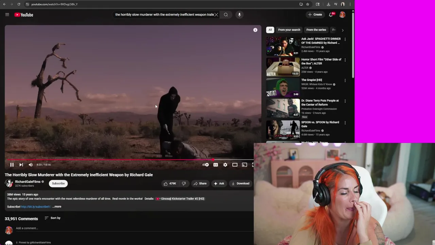The height and width of the screenshot is (245, 435).
Task: Toggle the autoplay switch
Action: coord(206,165)
